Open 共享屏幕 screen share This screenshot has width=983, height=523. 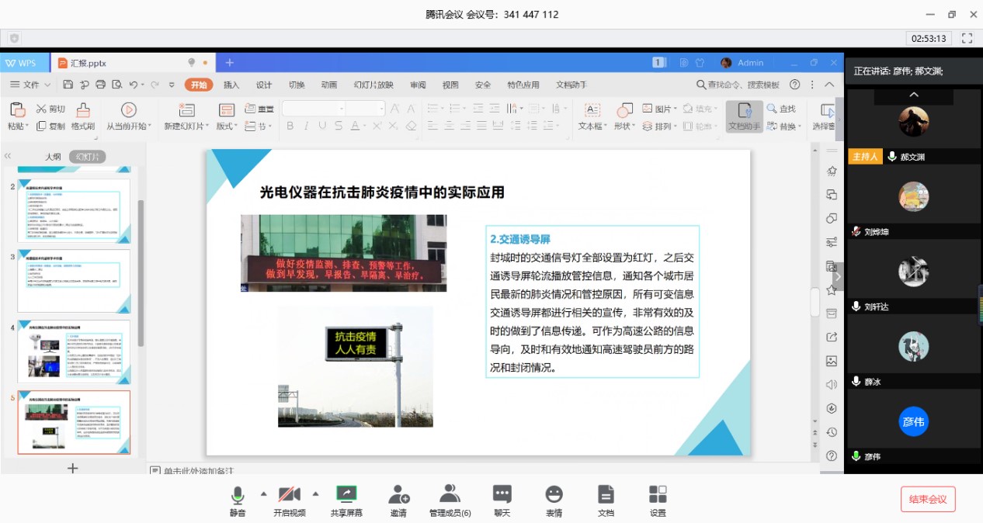346,495
